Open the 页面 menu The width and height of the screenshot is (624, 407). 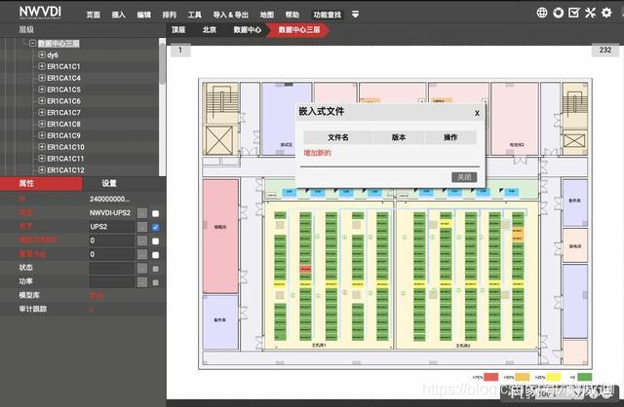click(x=94, y=15)
